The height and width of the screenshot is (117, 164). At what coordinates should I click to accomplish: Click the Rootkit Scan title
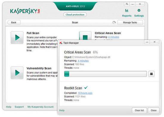[x=73, y=88]
